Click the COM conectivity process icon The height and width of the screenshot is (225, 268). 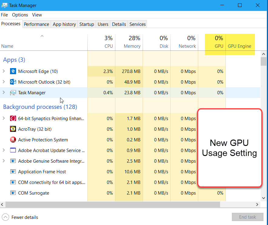click(13, 182)
